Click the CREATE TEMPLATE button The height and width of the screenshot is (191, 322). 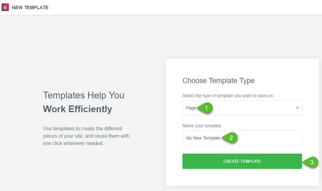coord(242,161)
